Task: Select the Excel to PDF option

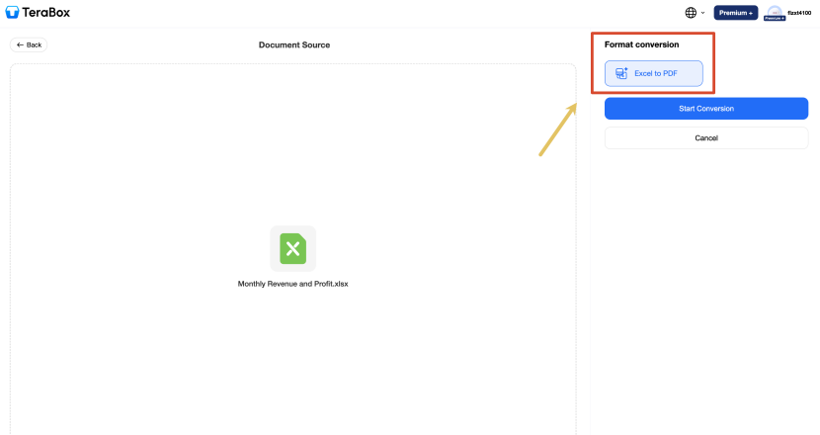Action: click(x=654, y=73)
